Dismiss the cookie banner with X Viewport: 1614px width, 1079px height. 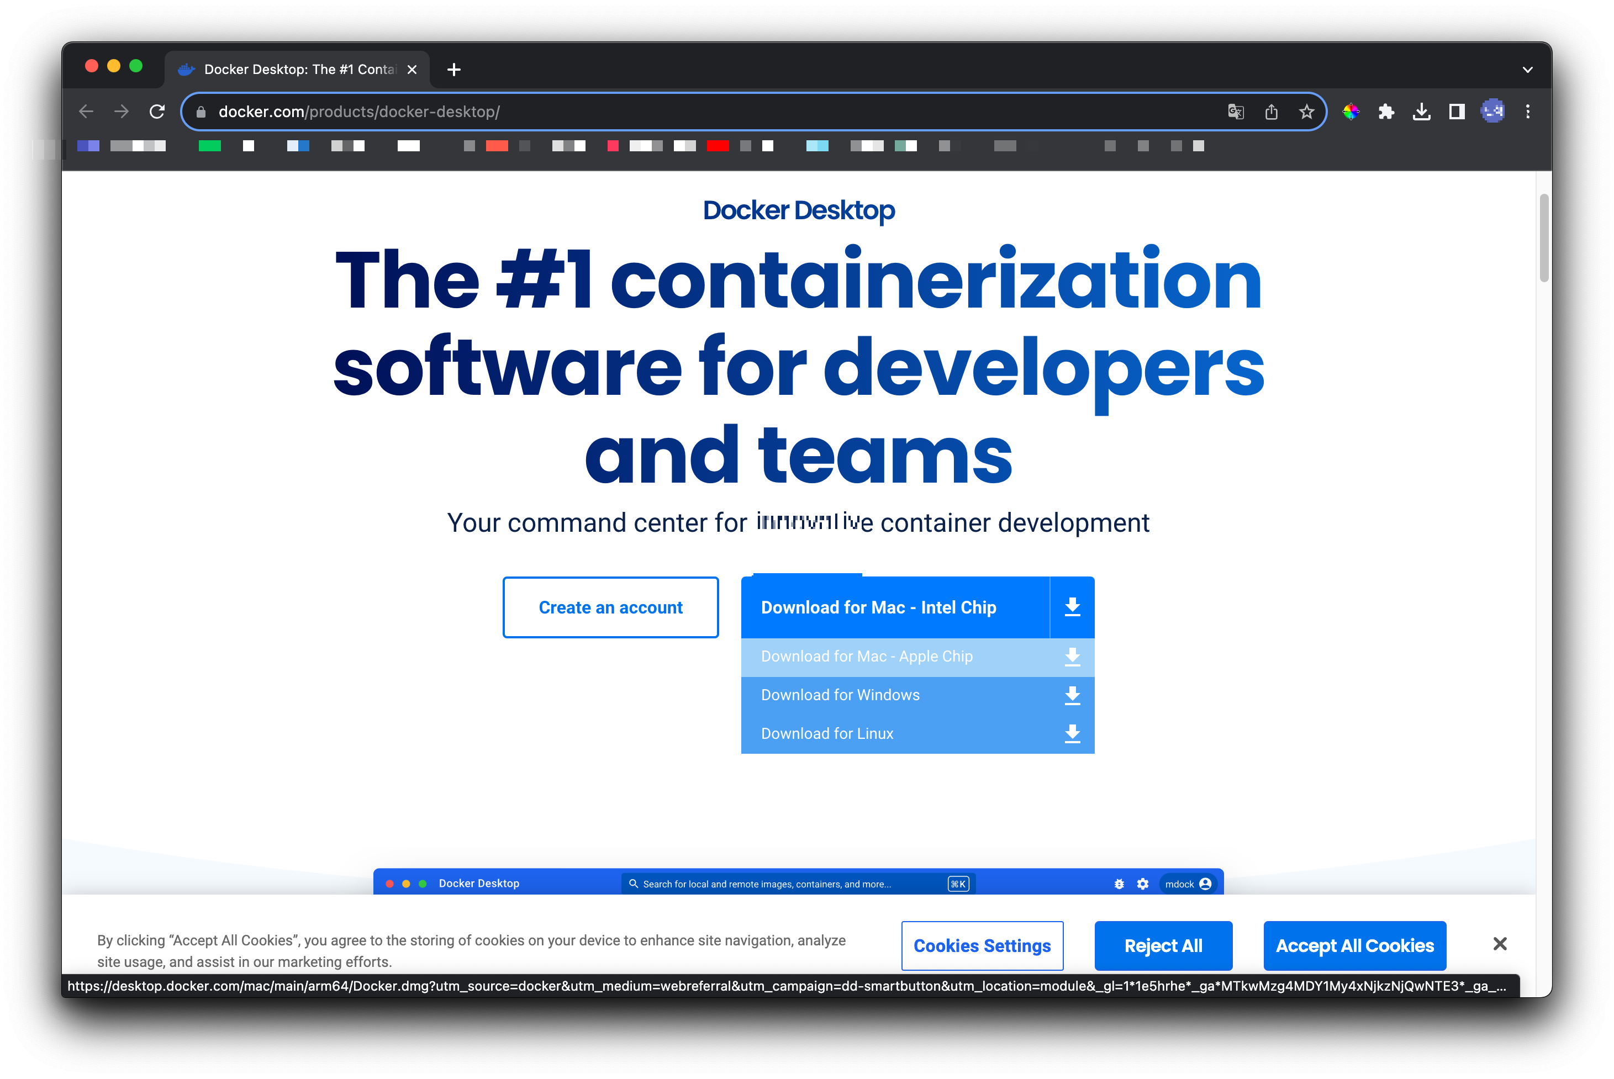point(1500,944)
